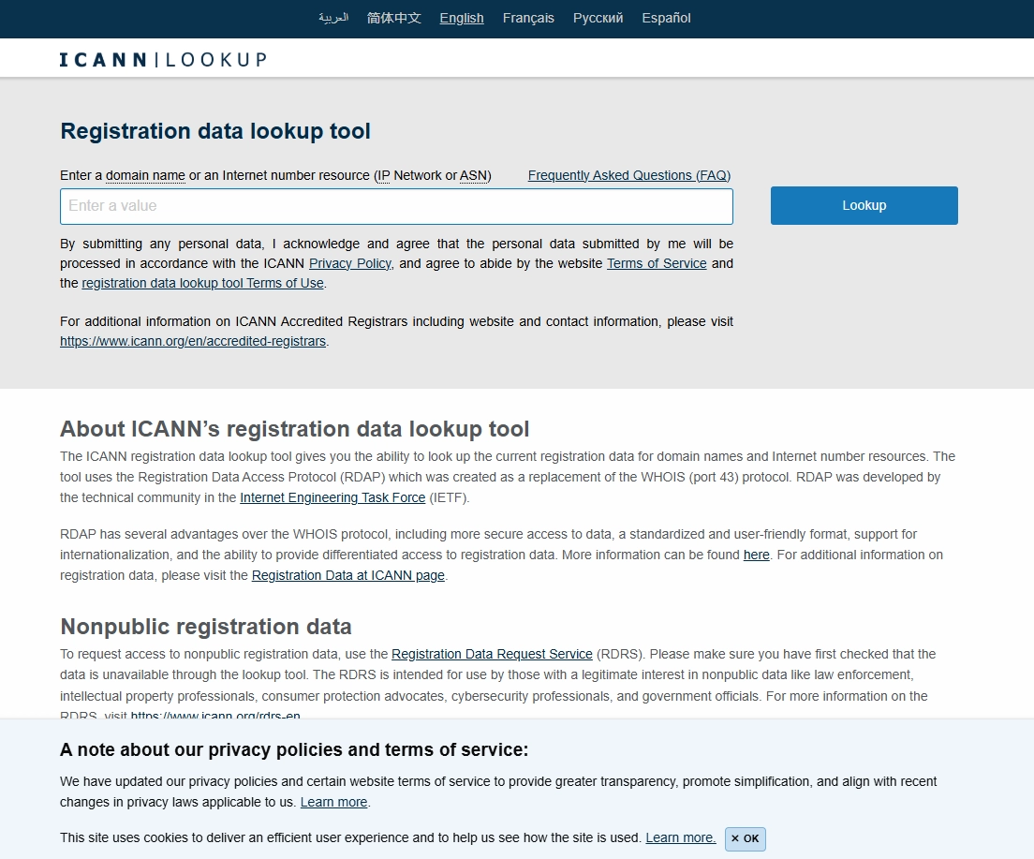Select English language option
The height and width of the screenshot is (859, 1034).
tap(462, 18)
